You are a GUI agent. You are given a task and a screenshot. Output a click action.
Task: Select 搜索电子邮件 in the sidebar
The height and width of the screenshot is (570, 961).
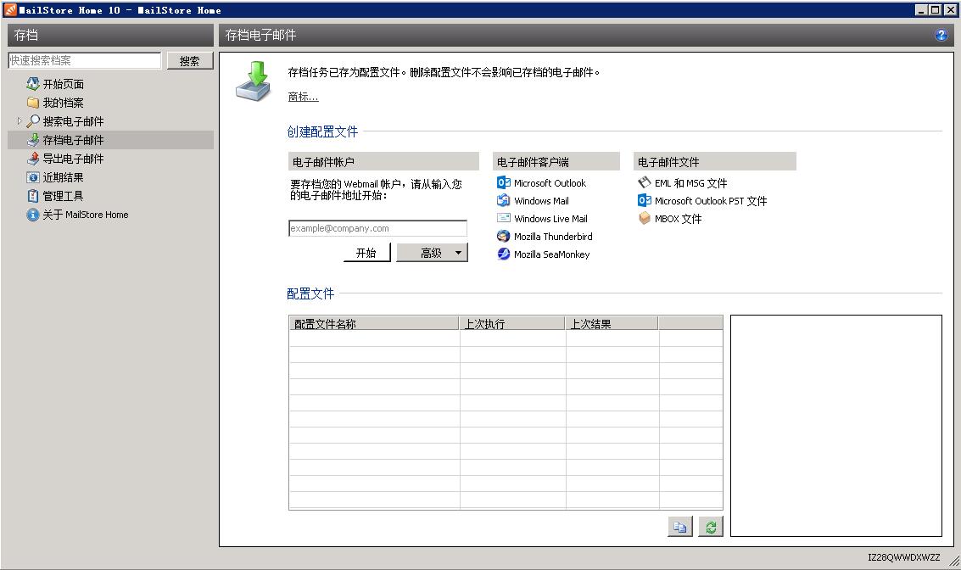[73, 121]
